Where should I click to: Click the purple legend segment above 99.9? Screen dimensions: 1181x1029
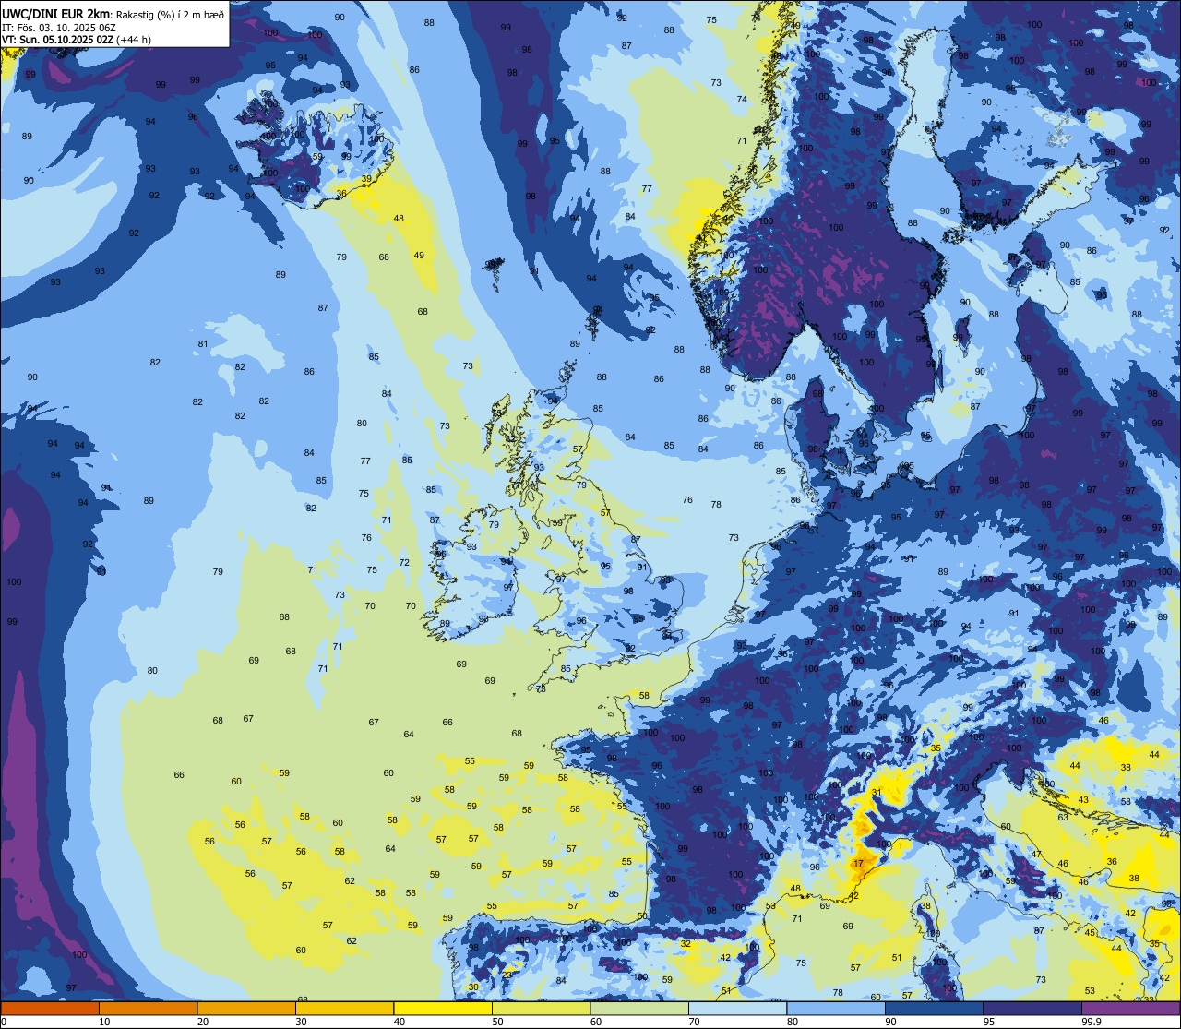1130,1008
